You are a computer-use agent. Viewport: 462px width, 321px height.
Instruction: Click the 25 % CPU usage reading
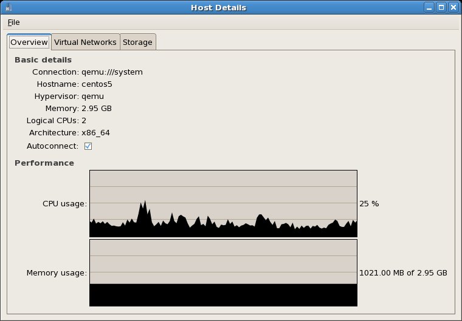(369, 204)
